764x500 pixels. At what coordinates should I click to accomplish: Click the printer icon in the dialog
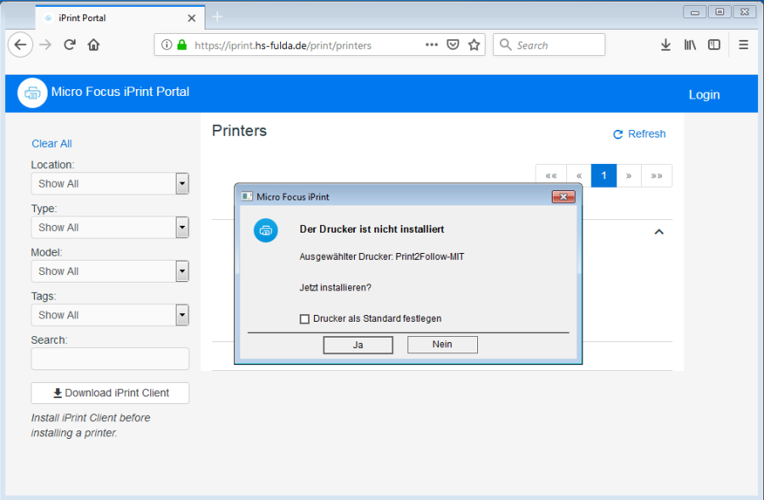pyautogui.click(x=266, y=230)
